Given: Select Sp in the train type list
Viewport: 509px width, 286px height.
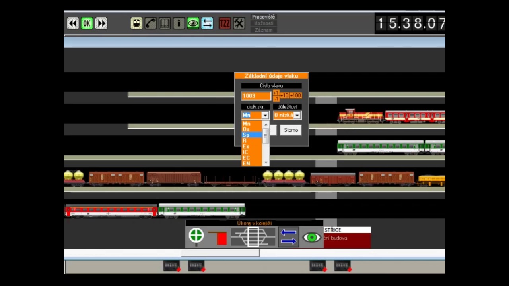Looking at the screenshot, I should click(252, 135).
